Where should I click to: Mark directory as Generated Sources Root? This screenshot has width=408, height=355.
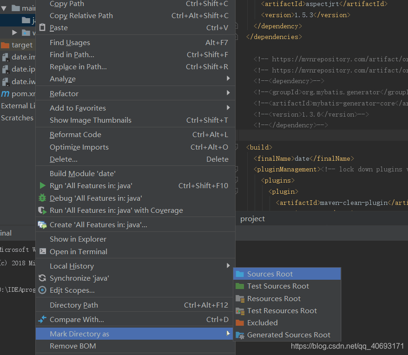tap(287, 335)
